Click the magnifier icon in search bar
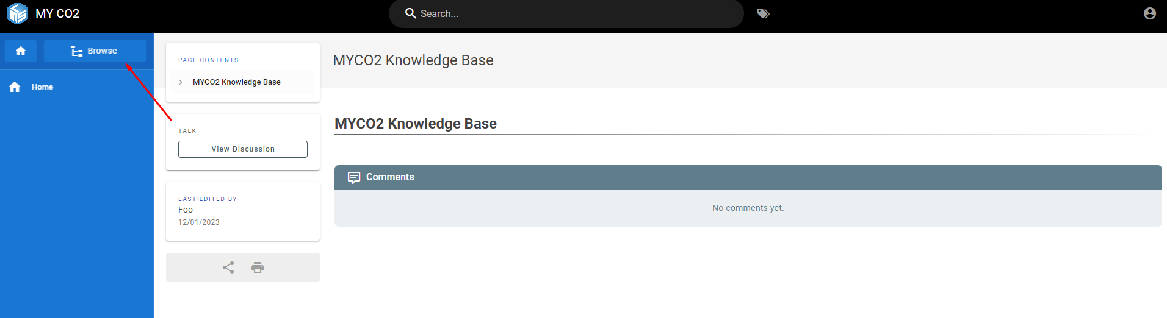This screenshot has height=318, width=1167. (411, 13)
